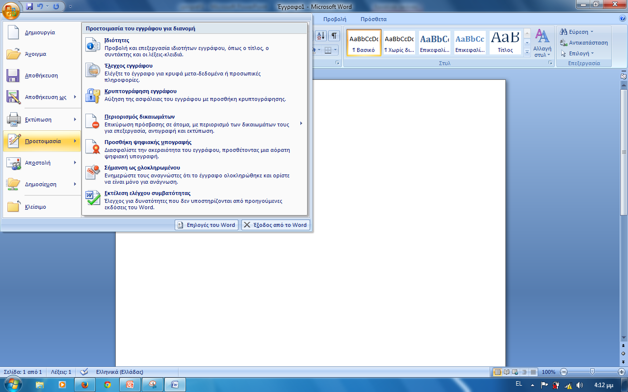This screenshot has height=392, width=628.
Task: Select the Χωρίς δι... style thumbnail
Action: pos(399,43)
